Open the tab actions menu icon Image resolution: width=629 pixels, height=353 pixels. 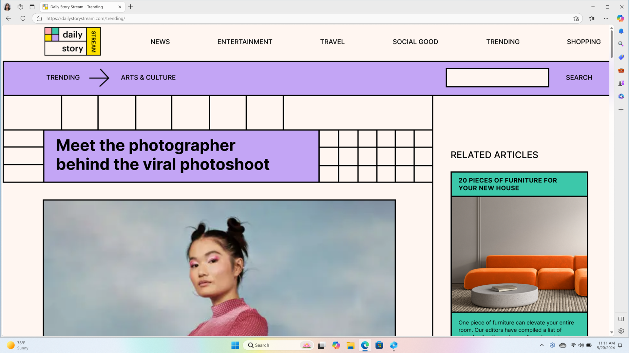coord(32,7)
